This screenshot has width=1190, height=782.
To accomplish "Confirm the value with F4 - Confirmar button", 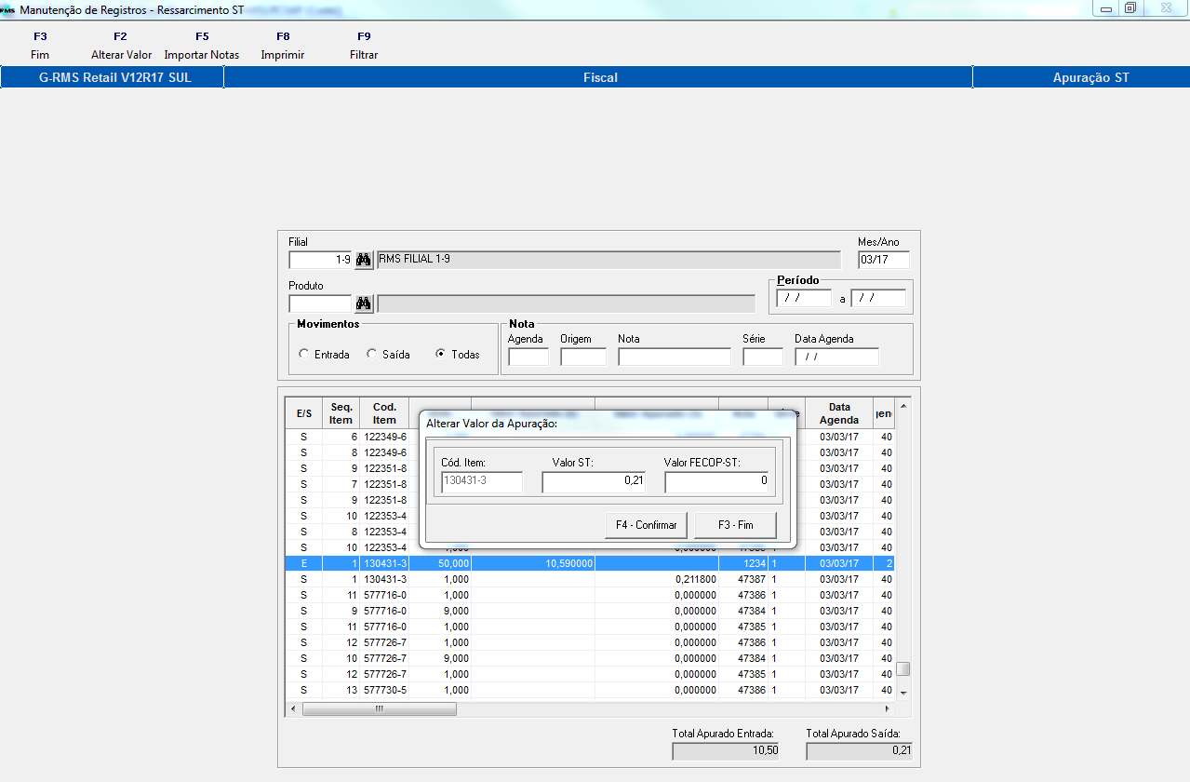I will click(646, 525).
